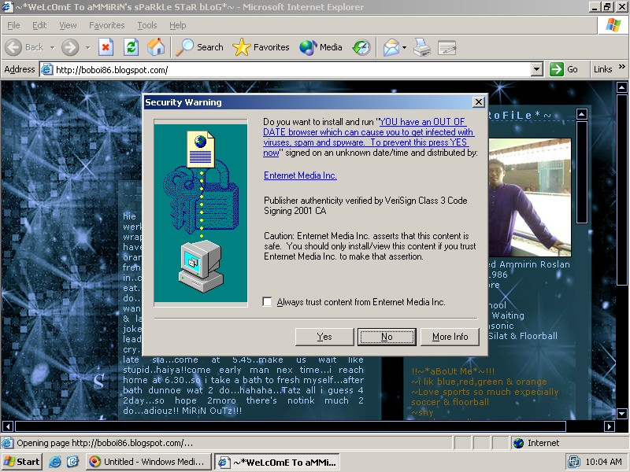Screen dimensions: 630x472
Task: Click the Internet zone globe in status bar
Action: pyautogui.click(x=519, y=443)
